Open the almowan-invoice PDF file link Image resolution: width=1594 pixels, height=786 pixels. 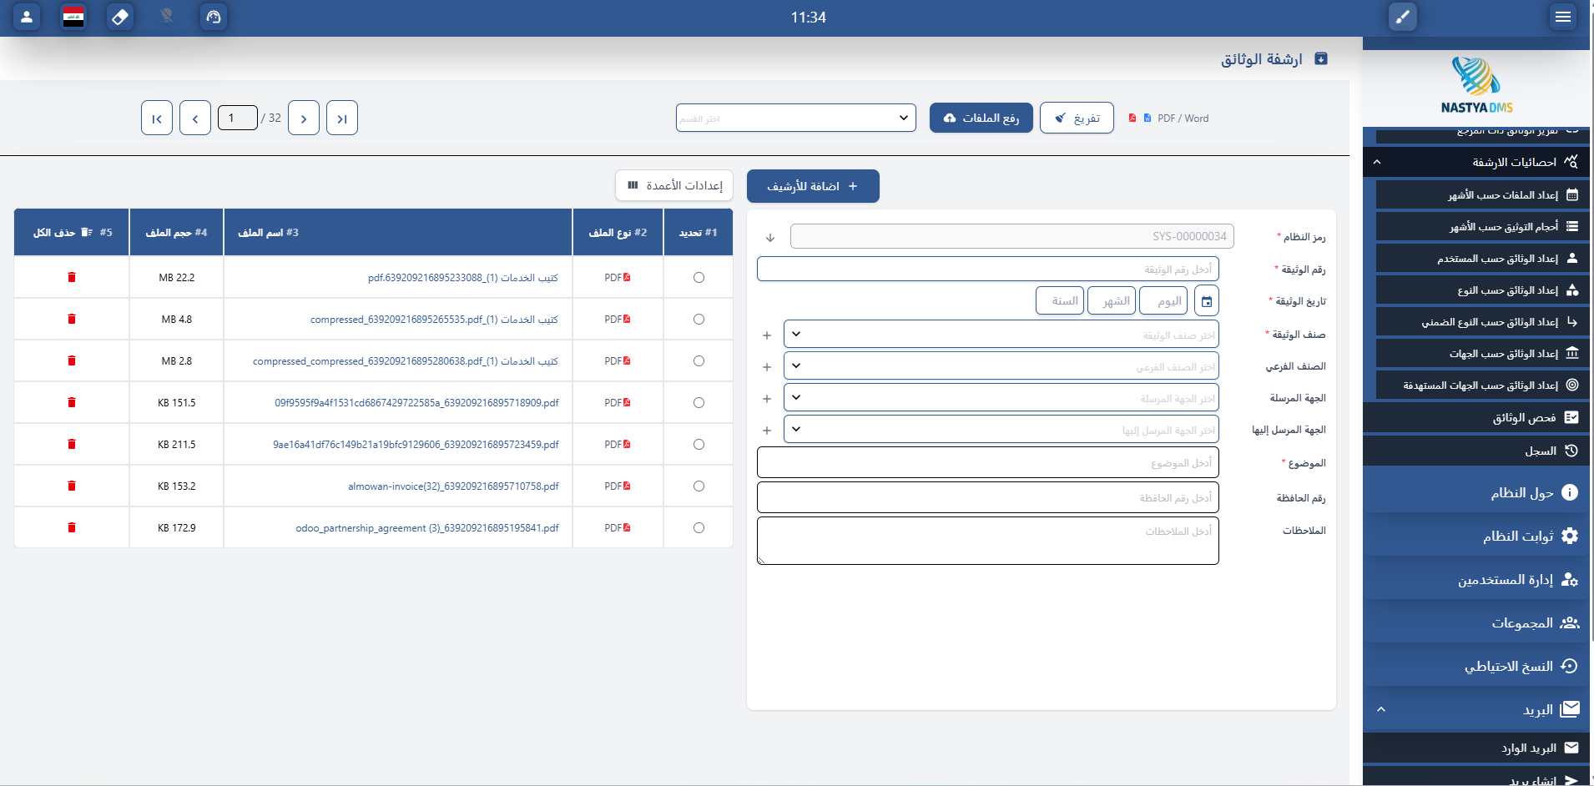453,486
